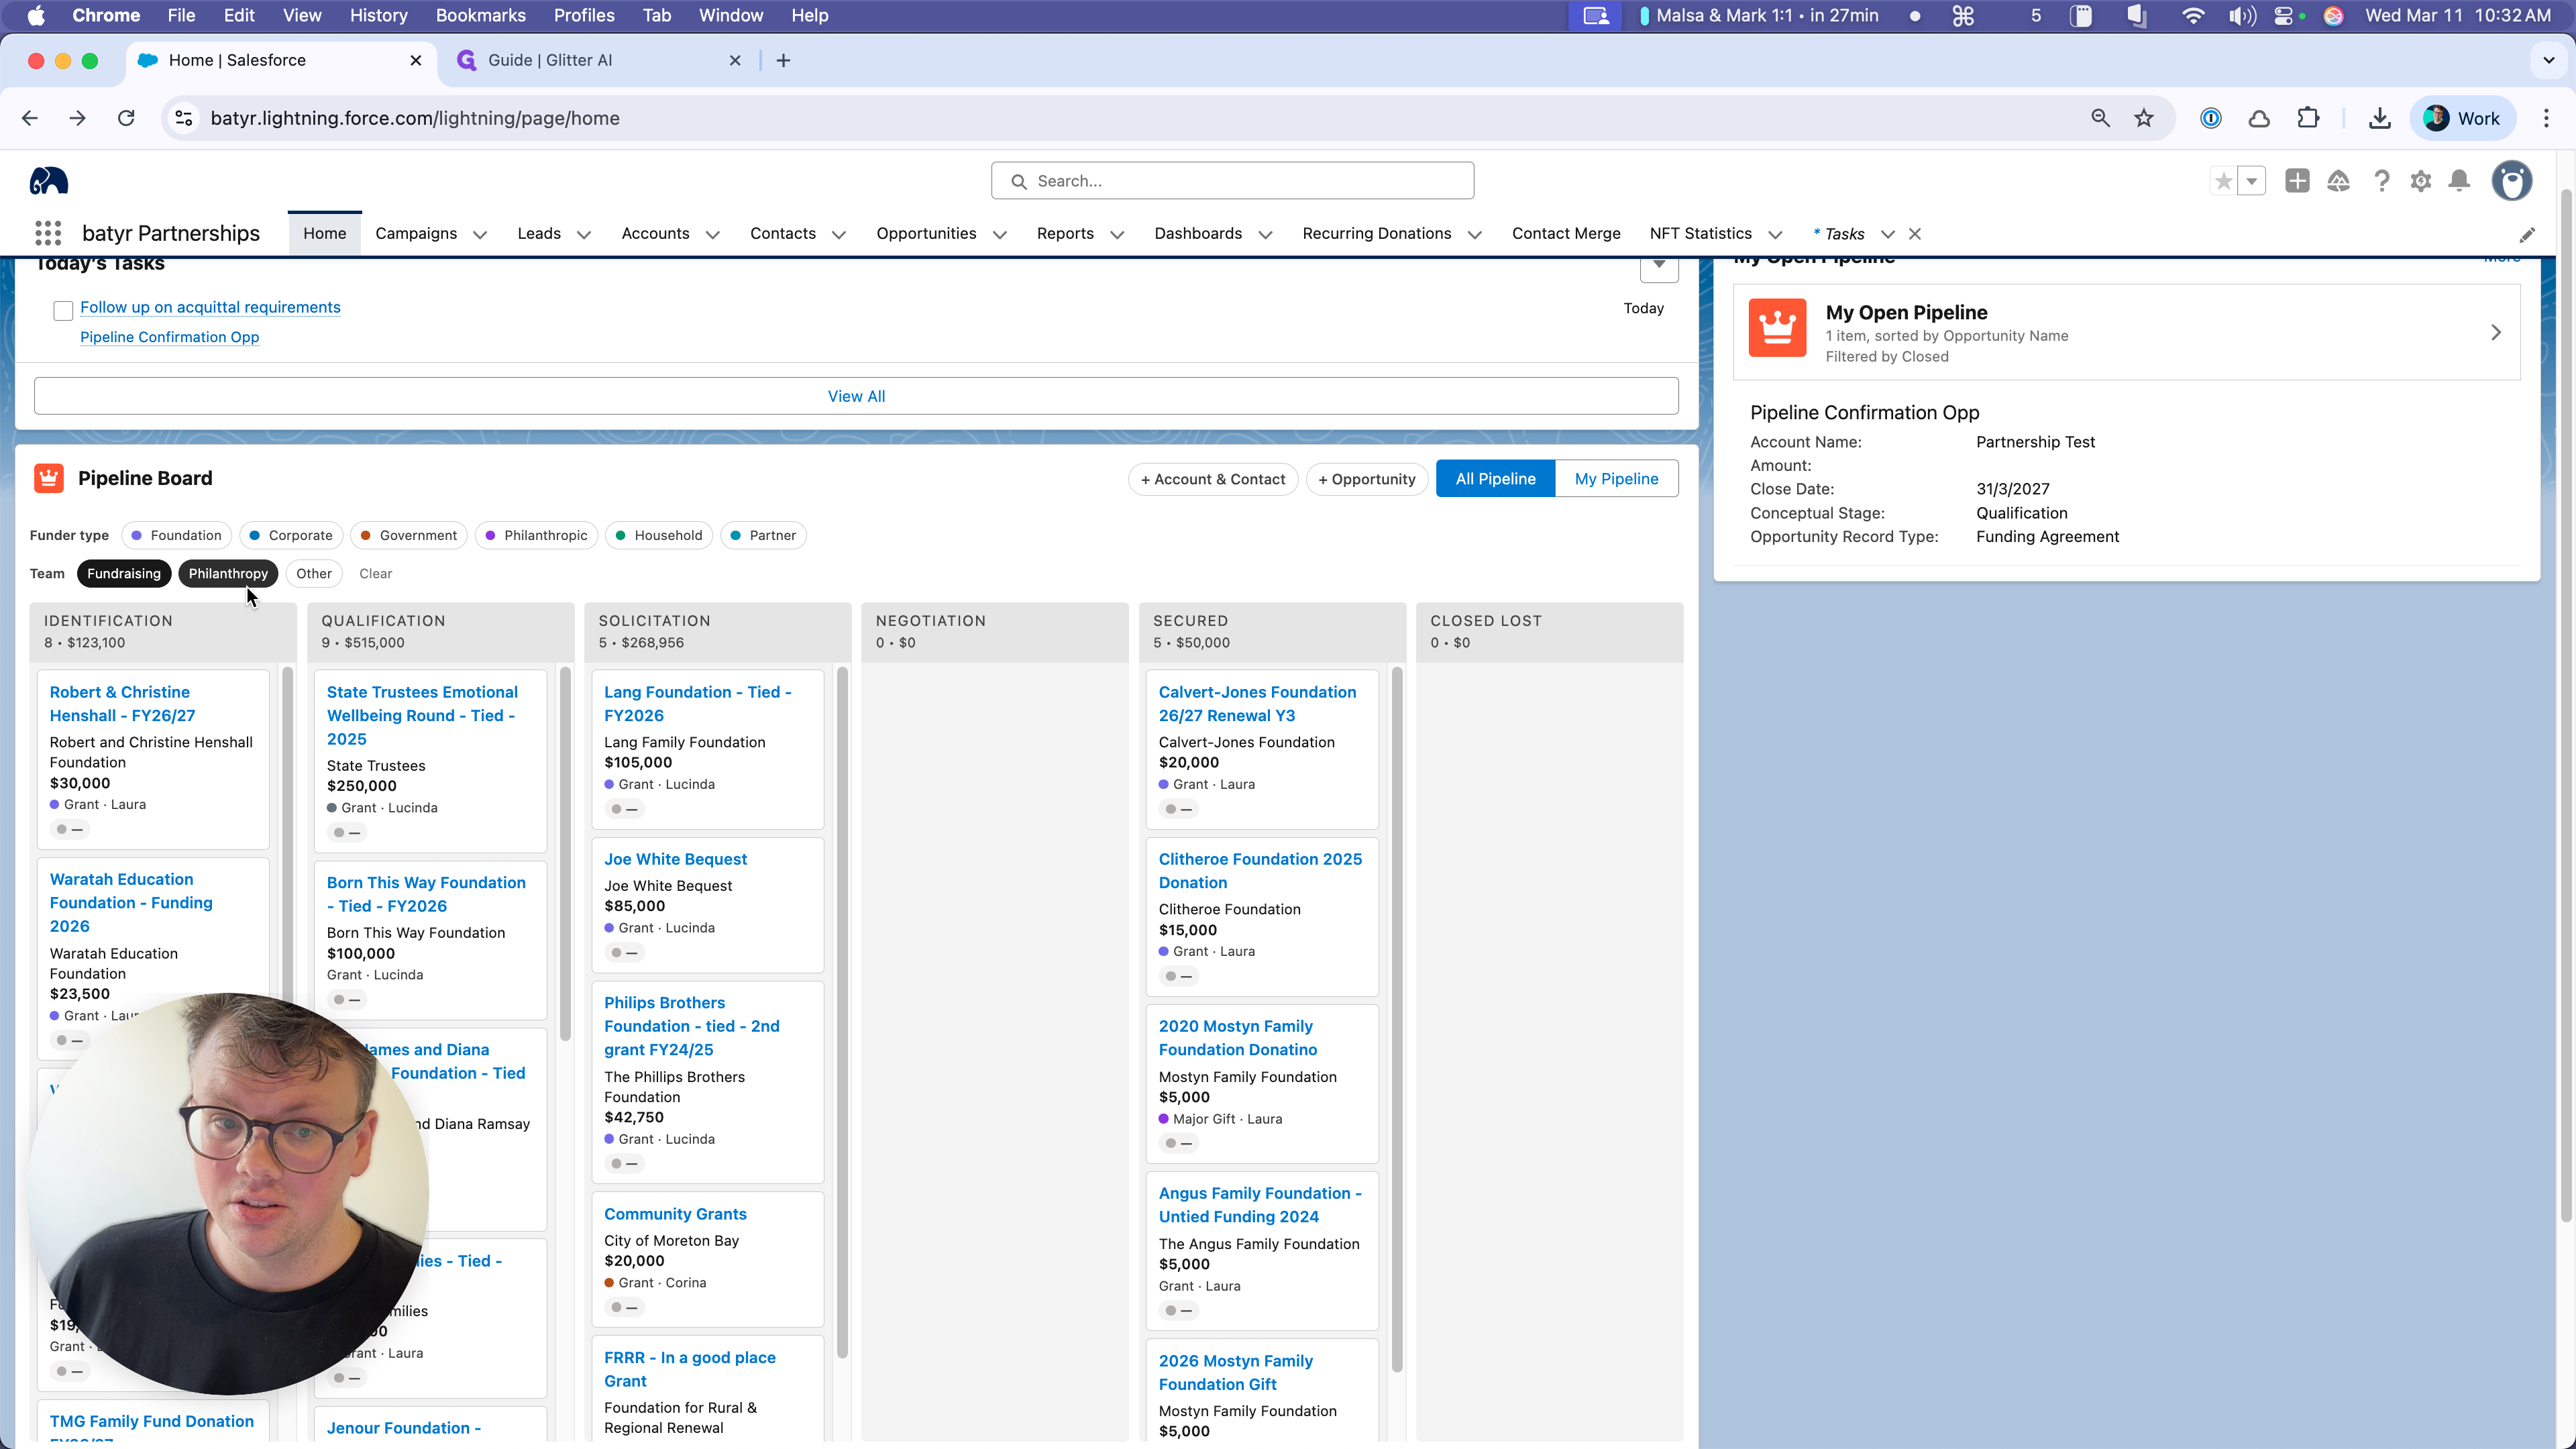Open Pipeline Confirmation Opp task link
Image resolution: width=2576 pixels, height=1449 pixels.
169,337
